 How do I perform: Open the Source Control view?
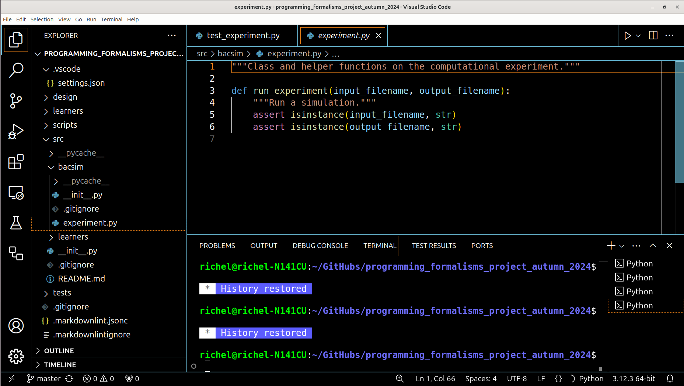click(x=16, y=100)
